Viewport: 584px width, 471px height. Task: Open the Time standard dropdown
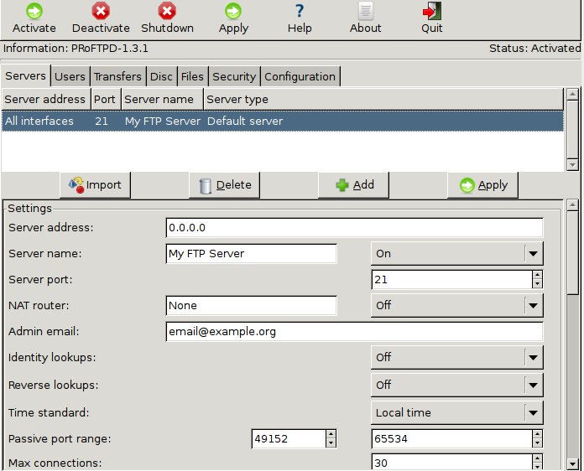pyautogui.click(x=532, y=412)
